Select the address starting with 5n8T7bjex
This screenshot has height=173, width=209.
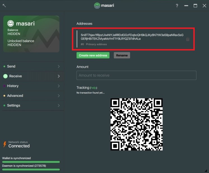[132, 37]
